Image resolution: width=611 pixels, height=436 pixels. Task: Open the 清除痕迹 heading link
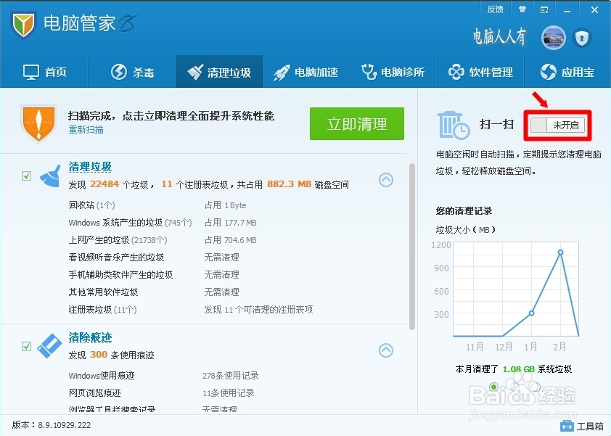(91, 337)
